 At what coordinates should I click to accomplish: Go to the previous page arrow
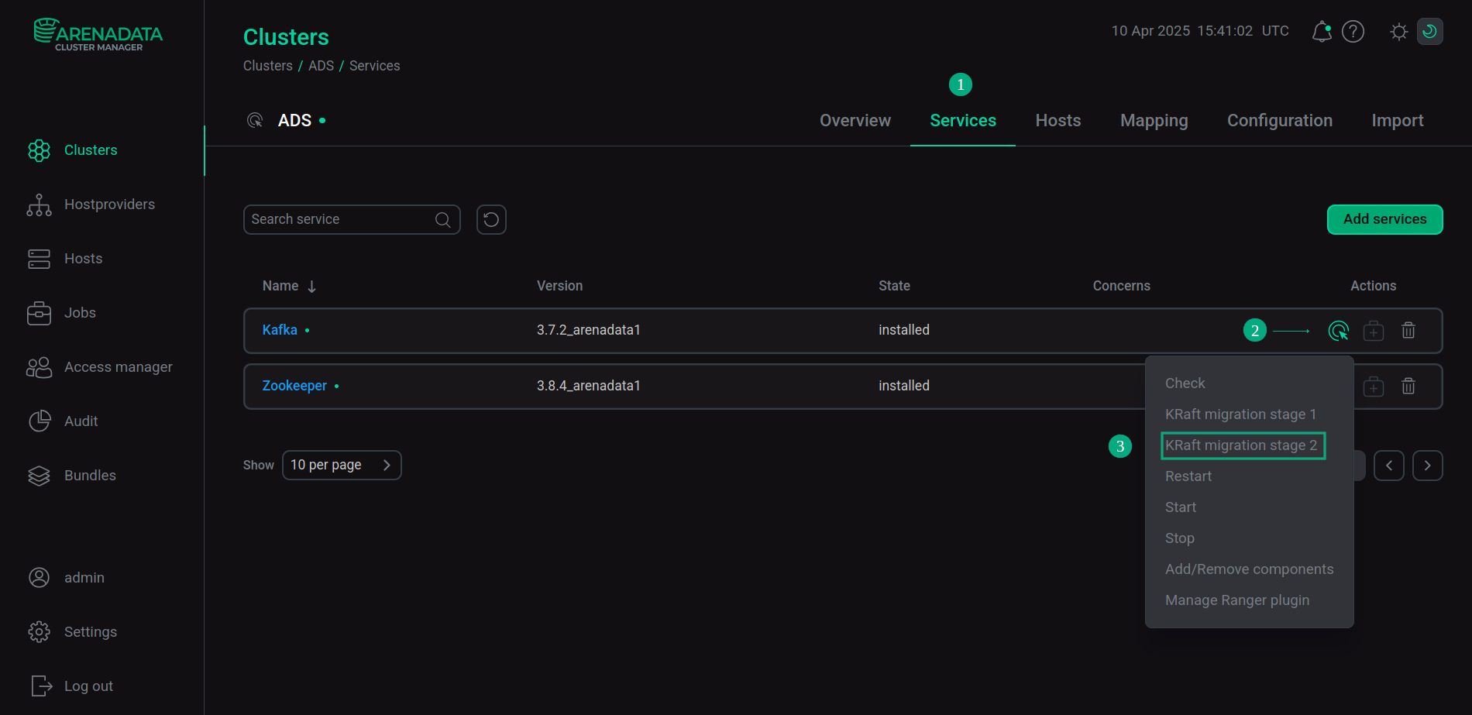(1389, 466)
